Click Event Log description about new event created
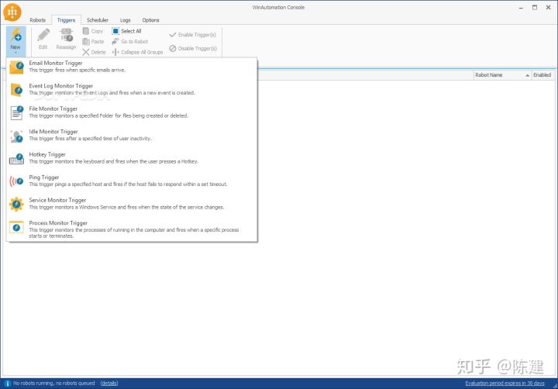 (112, 93)
